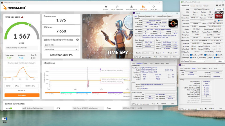Click the orange Frame rate legend bar
225x126 pixels.
52,92
